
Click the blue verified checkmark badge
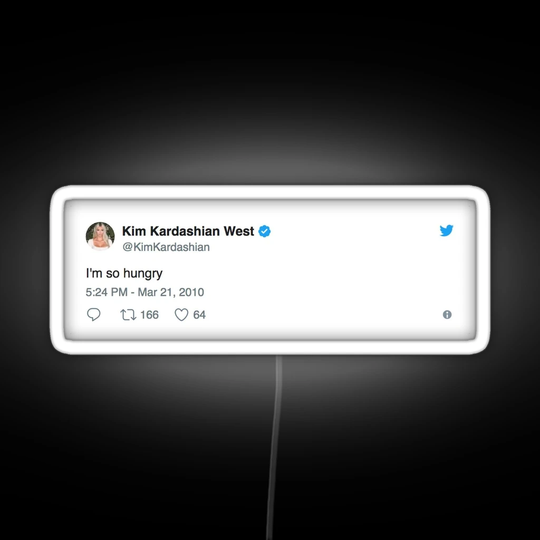click(x=265, y=232)
